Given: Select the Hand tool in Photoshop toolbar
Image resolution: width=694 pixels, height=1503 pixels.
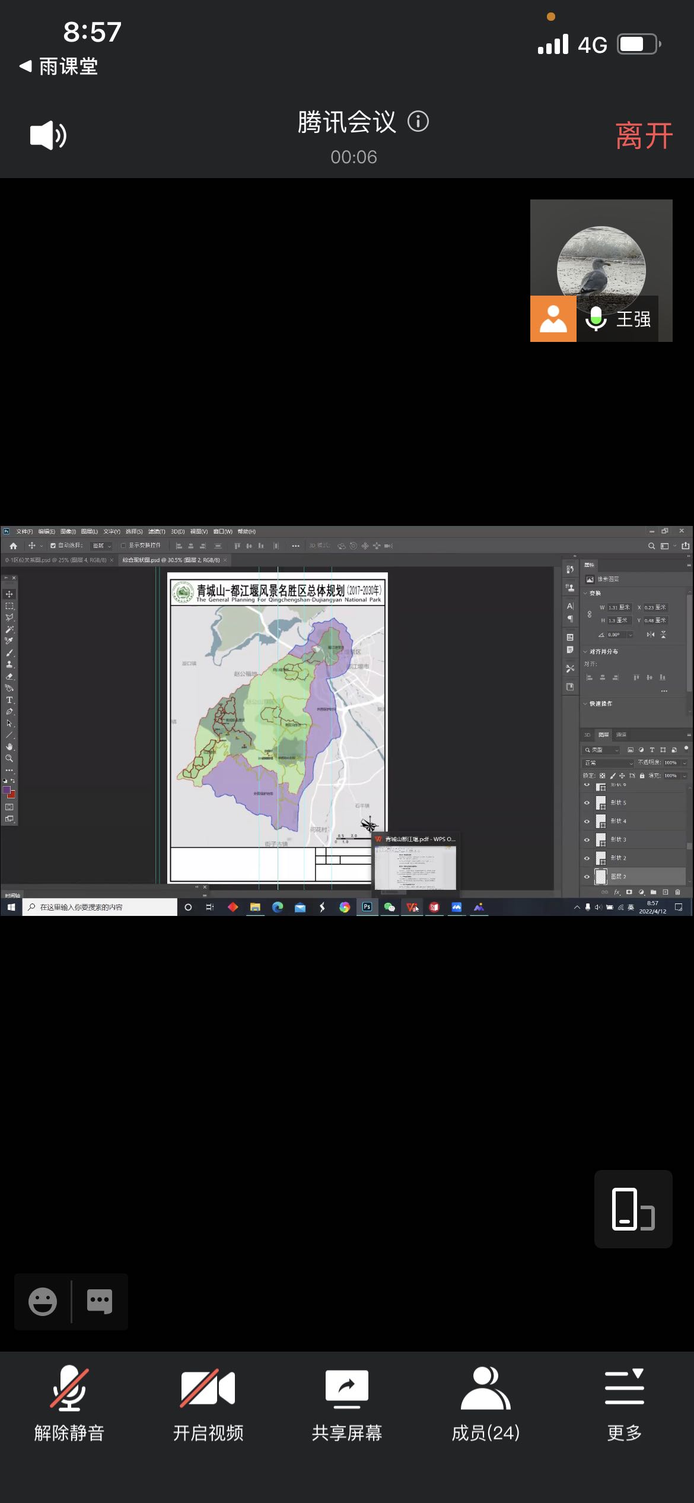Looking at the screenshot, I should 9,747.
